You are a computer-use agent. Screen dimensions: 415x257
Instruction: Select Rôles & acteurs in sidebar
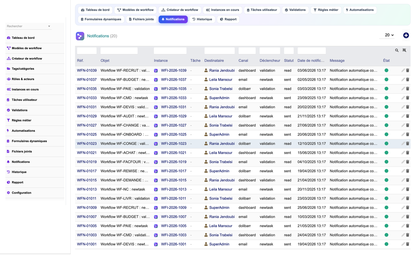pos(23,79)
